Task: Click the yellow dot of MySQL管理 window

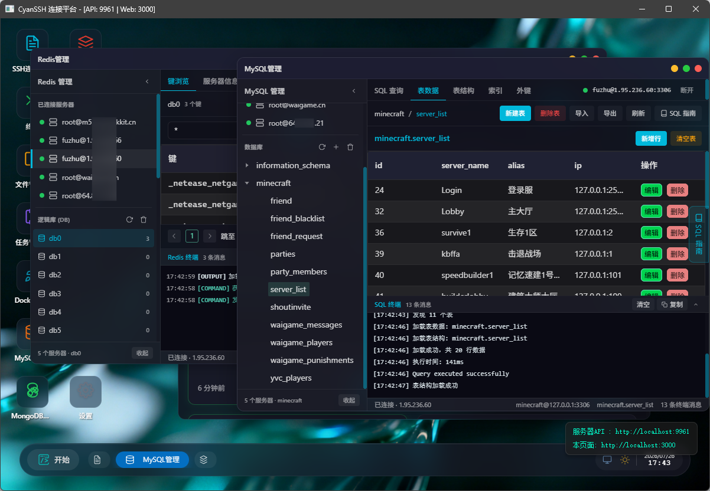Action: pyautogui.click(x=675, y=68)
